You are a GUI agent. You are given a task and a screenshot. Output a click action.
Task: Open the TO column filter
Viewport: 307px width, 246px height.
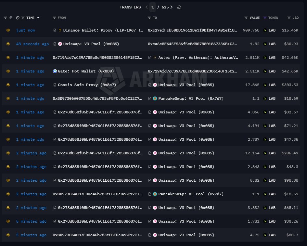point(149,18)
